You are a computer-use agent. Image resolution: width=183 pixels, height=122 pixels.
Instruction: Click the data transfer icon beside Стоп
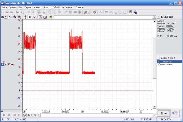pyautogui.click(x=175, y=113)
